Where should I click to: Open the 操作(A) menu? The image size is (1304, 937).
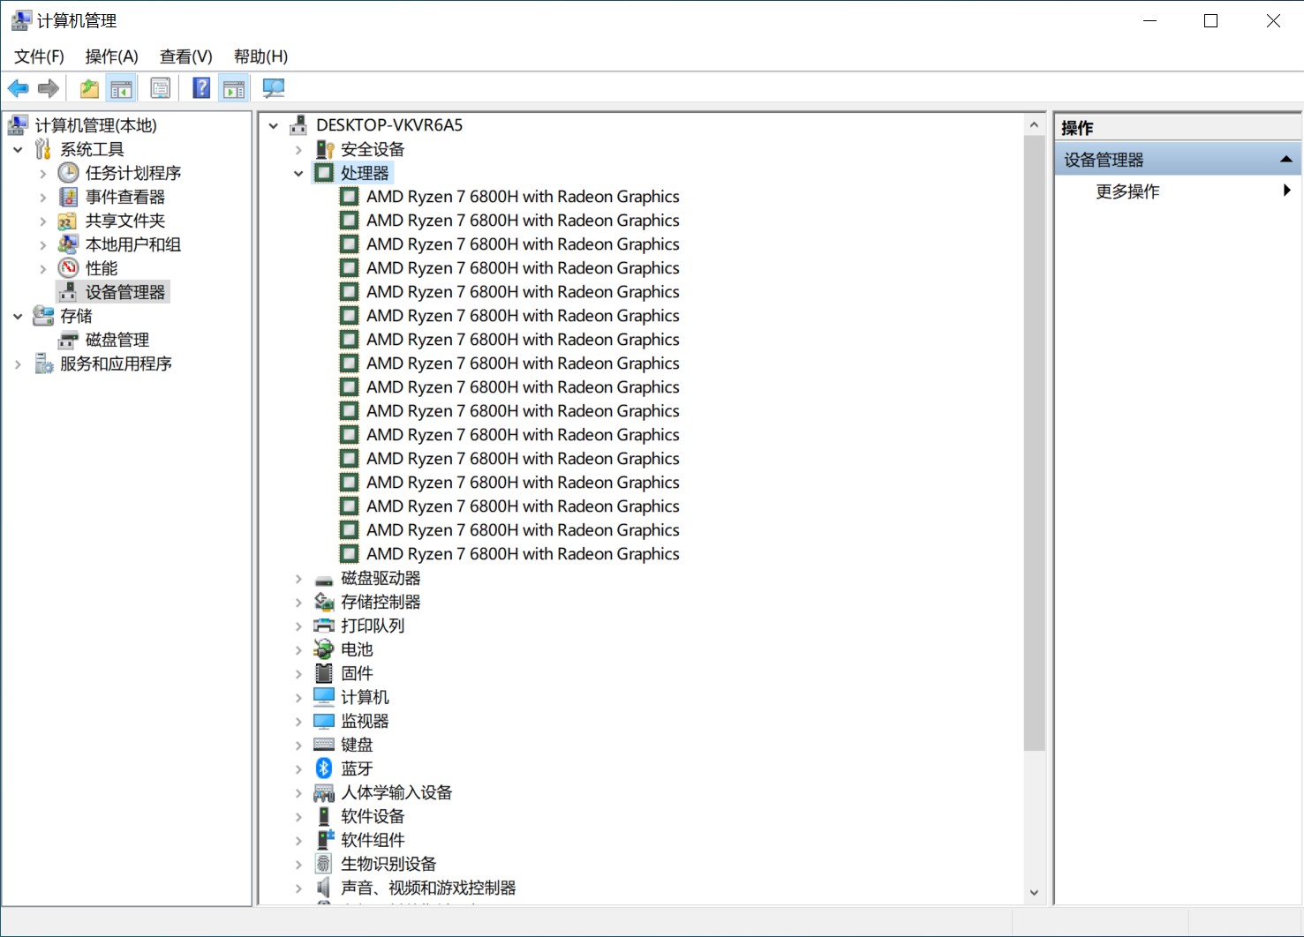point(111,56)
